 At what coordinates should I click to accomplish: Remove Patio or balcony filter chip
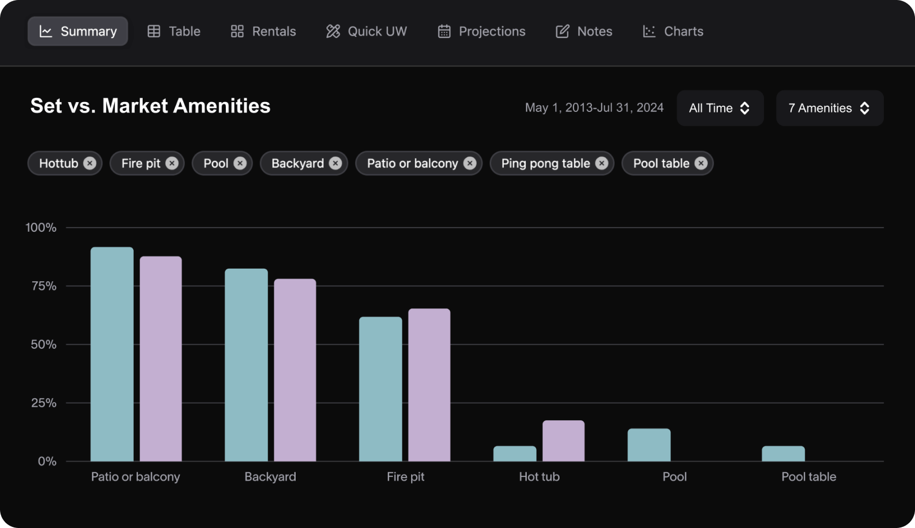pyautogui.click(x=469, y=164)
